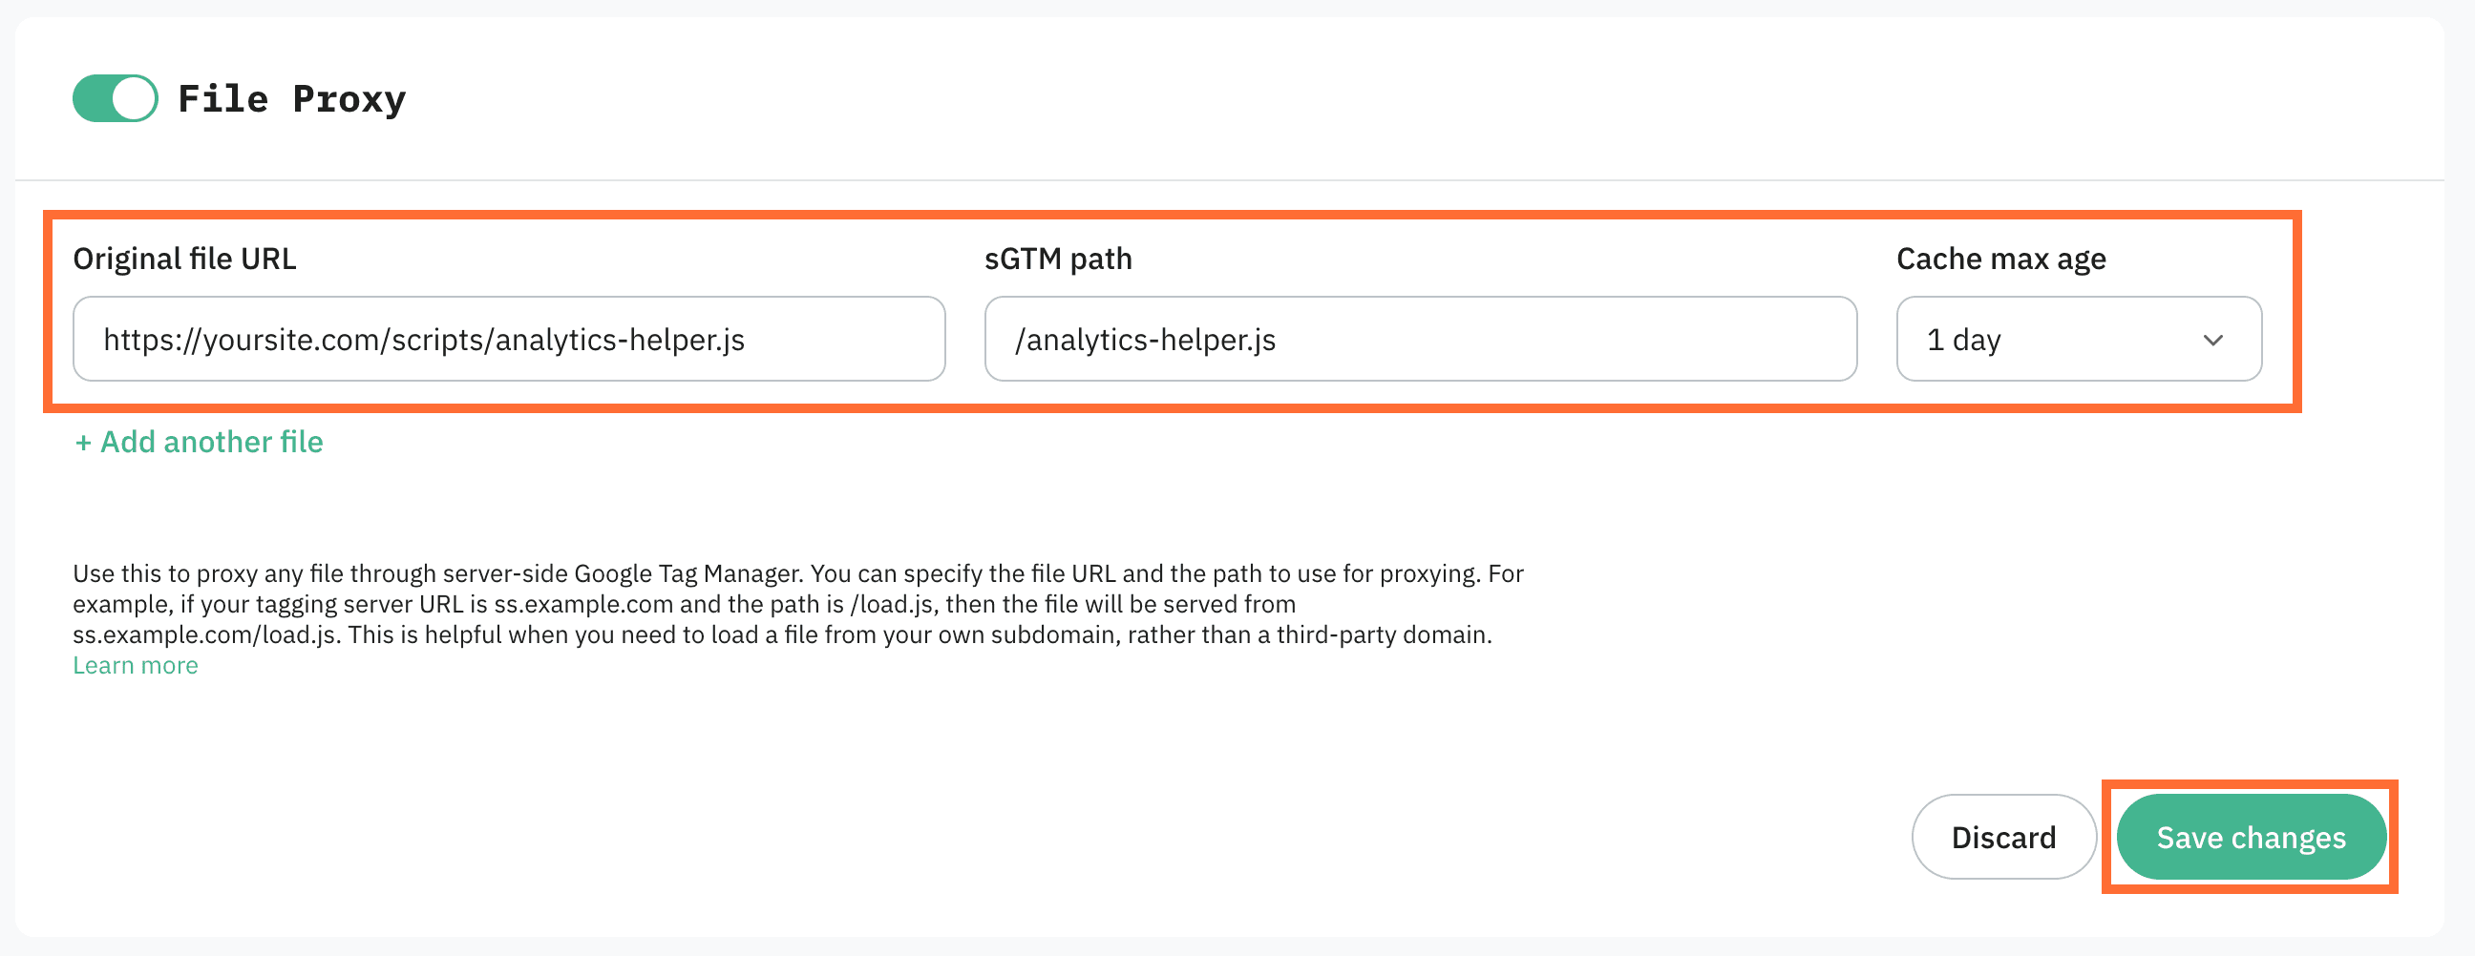Focus the Original file URL input field

tap(508, 339)
